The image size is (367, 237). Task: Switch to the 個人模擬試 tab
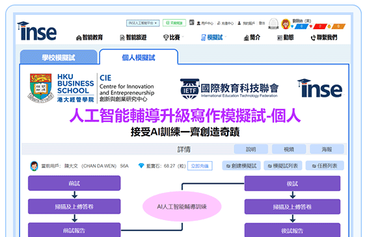click(x=139, y=57)
